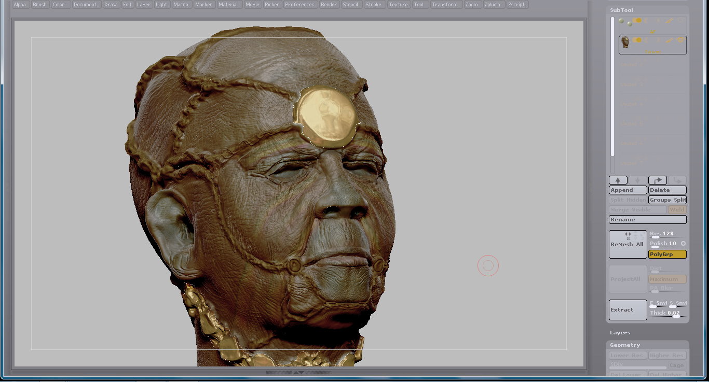Click the Extract button
Viewport: 709px width, 382px height.
[x=628, y=310]
